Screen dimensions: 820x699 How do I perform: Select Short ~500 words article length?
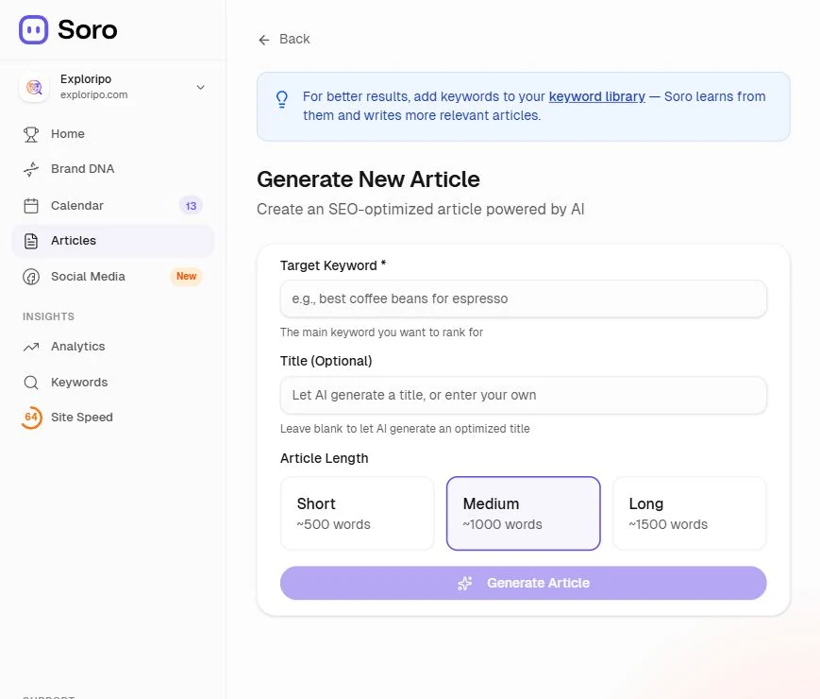(358, 513)
